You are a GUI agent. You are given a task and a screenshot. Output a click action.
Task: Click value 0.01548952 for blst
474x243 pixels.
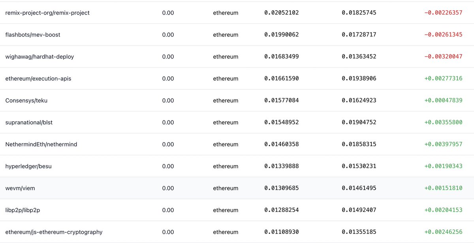click(282, 122)
